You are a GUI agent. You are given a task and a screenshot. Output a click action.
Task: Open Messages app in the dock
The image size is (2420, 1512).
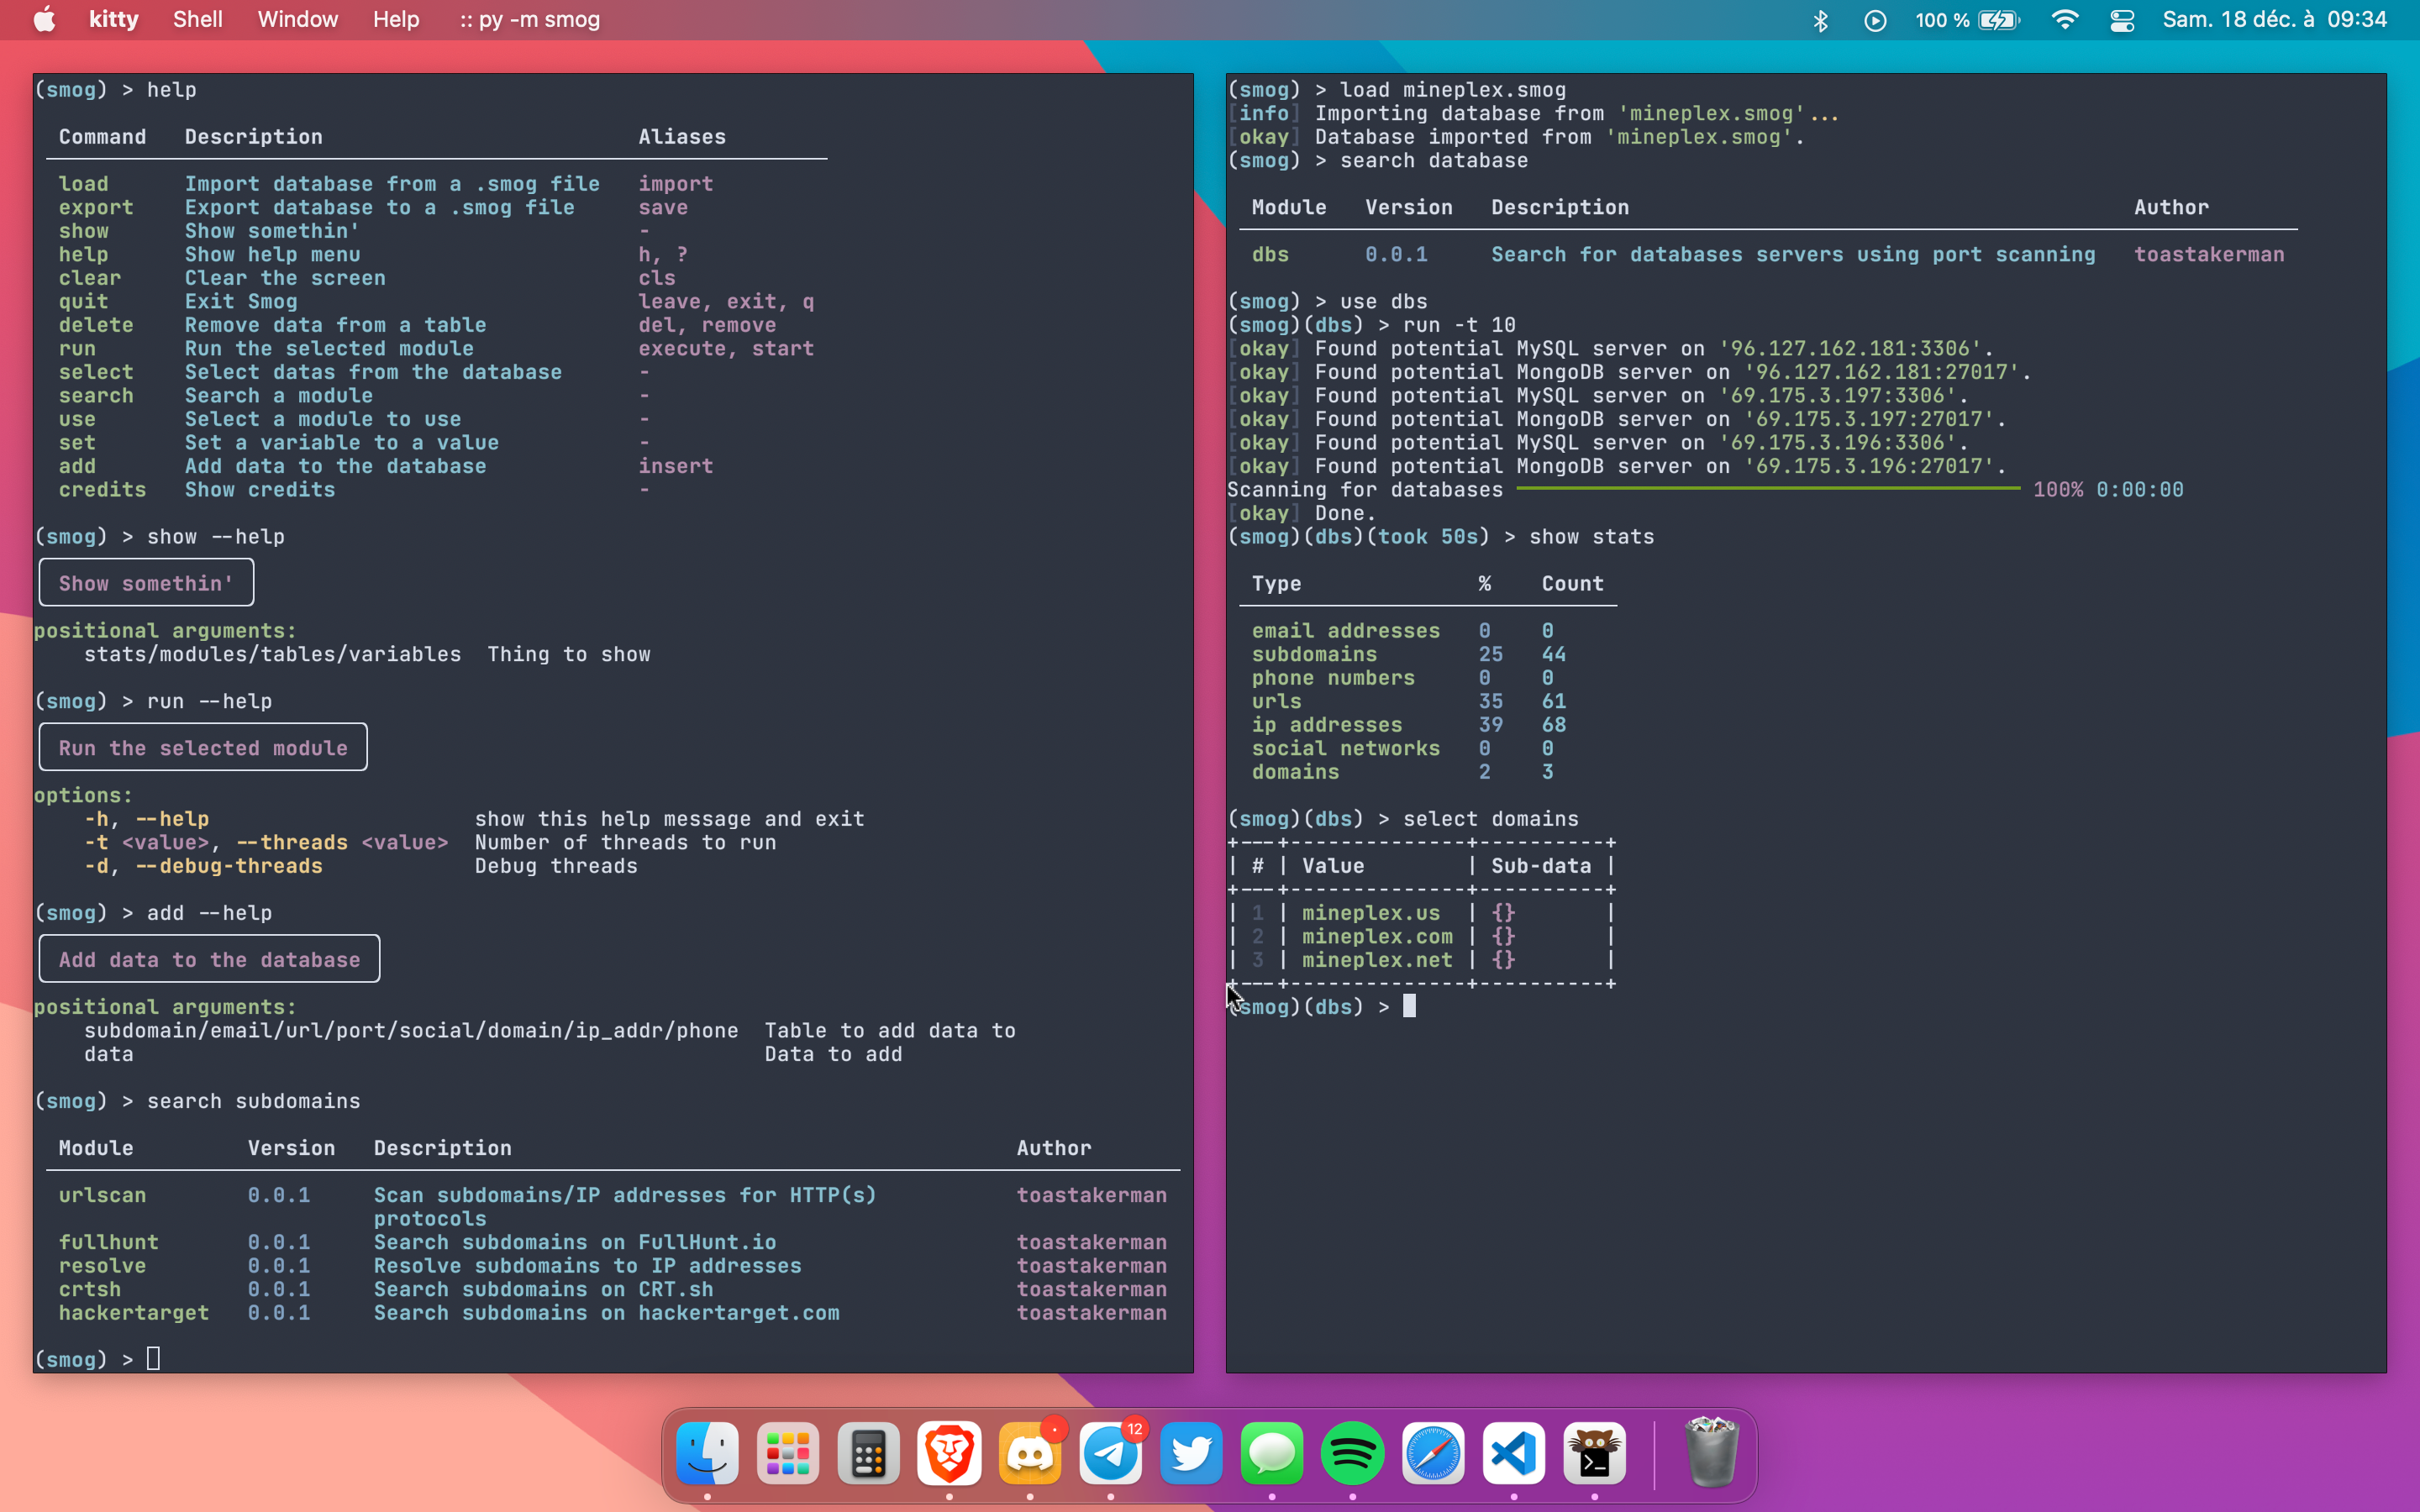[1272, 1453]
